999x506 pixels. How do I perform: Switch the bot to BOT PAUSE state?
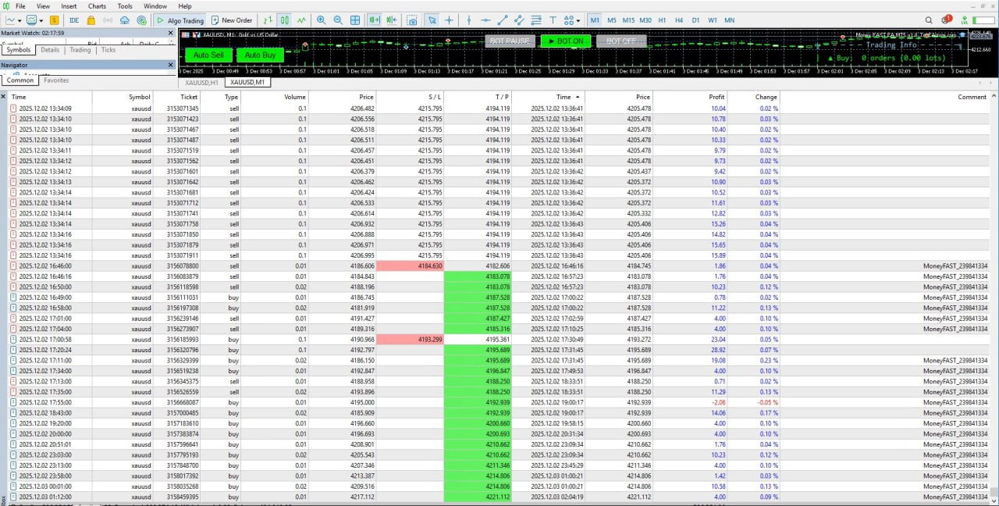pos(510,41)
